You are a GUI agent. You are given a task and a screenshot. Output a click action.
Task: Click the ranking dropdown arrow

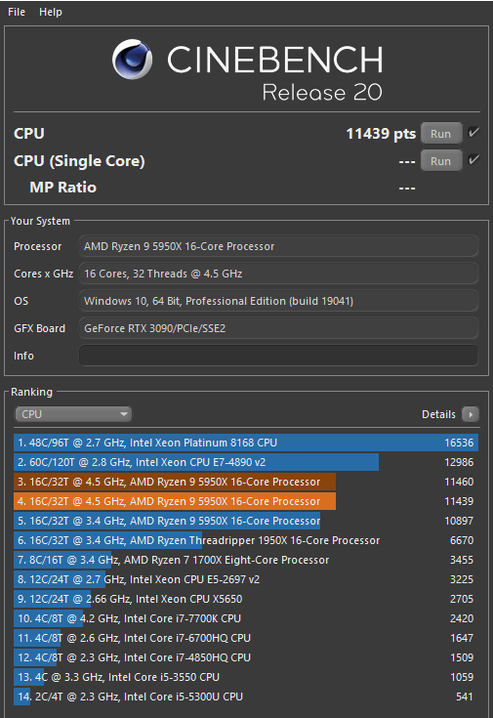coord(124,414)
